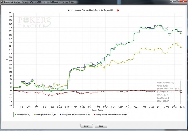Viewport: 188px width, 131px height.
Task: Click the Expanded Display window title text
Action: [x=39, y=2]
